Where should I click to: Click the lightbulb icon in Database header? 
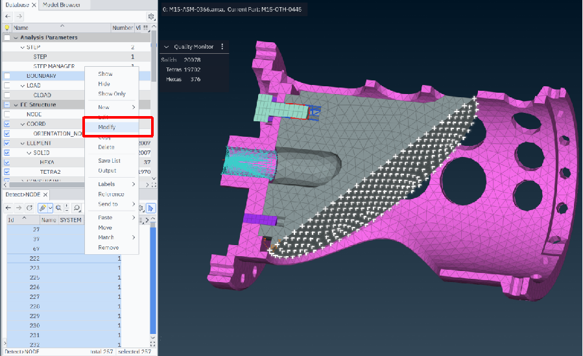click(7, 28)
